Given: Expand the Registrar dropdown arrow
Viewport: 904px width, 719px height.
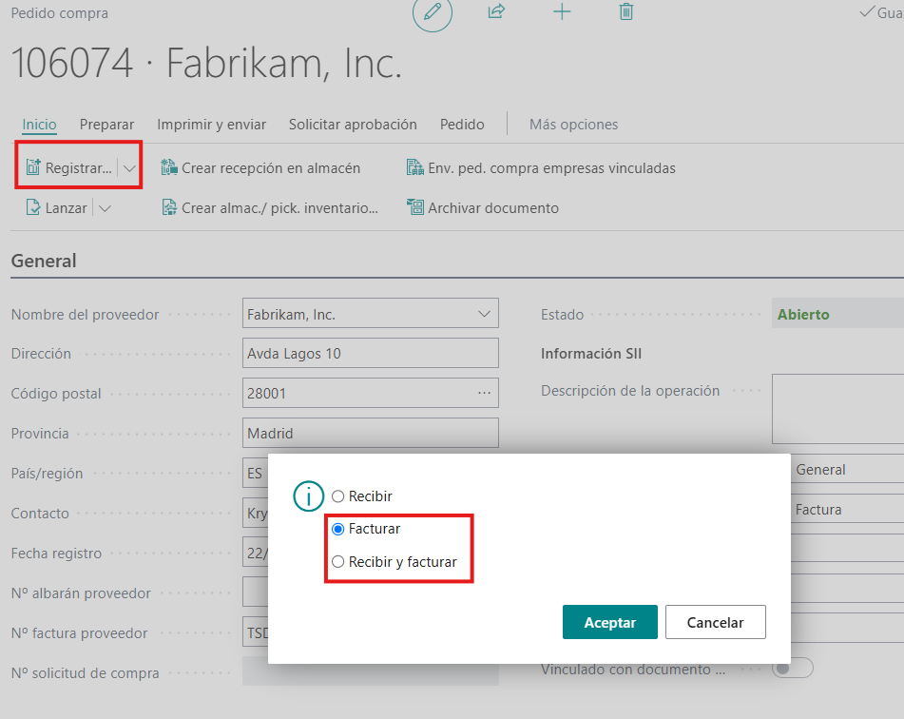Looking at the screenshot, I should click(x=129, y=168).
